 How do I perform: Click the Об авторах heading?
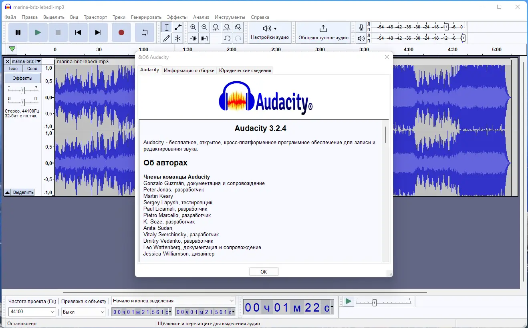(165, 163)
